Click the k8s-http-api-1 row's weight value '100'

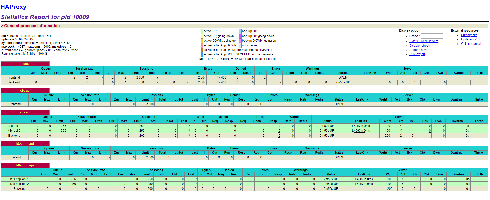point(390,179)
